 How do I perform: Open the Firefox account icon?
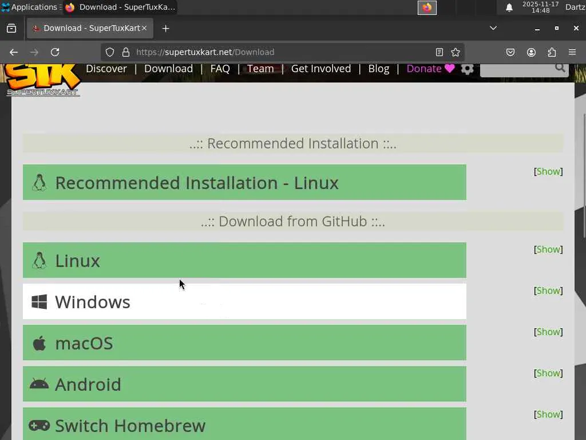point(531,52)
